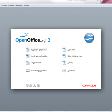The width and height of the screenshot is (112, 112).
Task: Open the Εργαλεία (Tools) menu
Action: pos(11,5)
